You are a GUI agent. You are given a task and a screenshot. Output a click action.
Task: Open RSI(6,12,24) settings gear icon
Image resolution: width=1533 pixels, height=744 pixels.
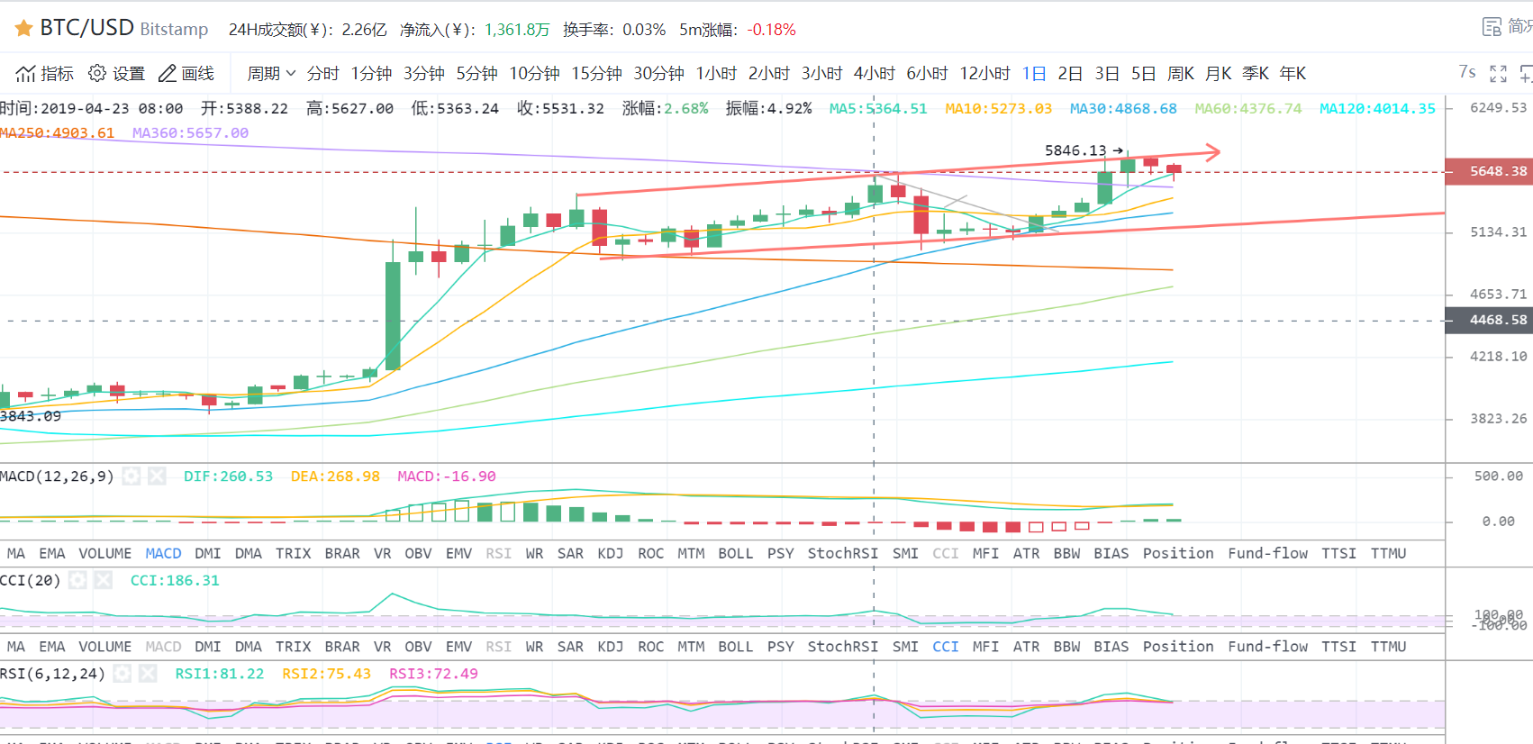click(x=122, y=673)
